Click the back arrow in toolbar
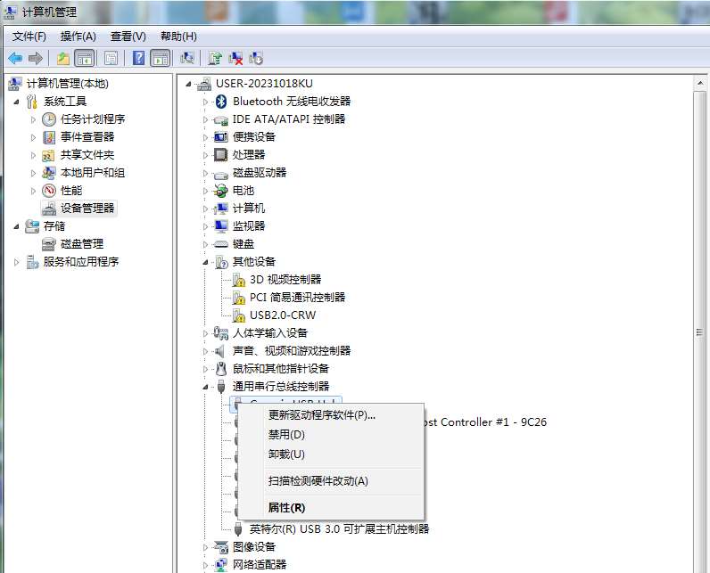The height and width of the screenshot is (573, 710). tap(15, 58)
